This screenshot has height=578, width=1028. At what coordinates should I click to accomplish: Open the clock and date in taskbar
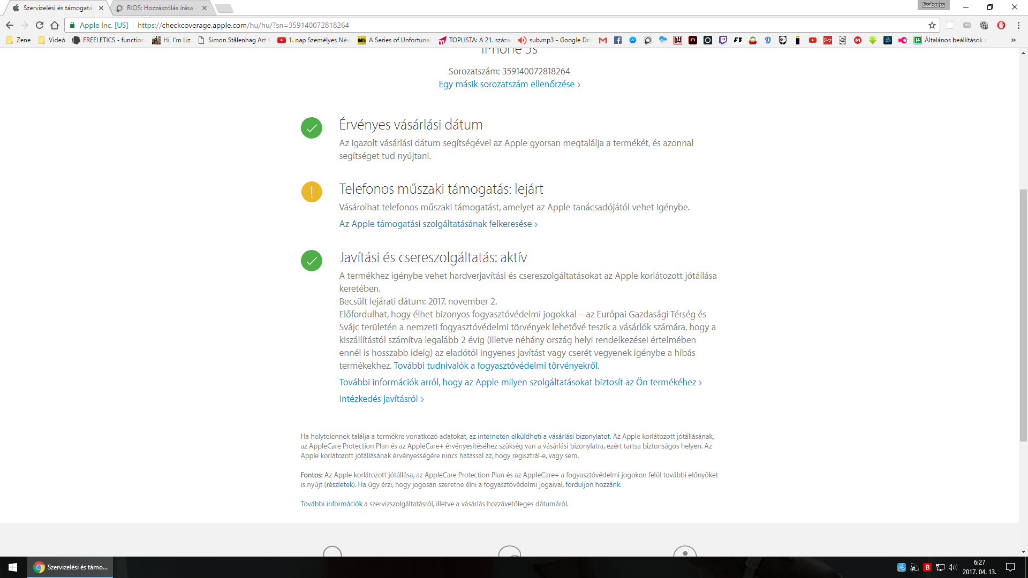979,567
